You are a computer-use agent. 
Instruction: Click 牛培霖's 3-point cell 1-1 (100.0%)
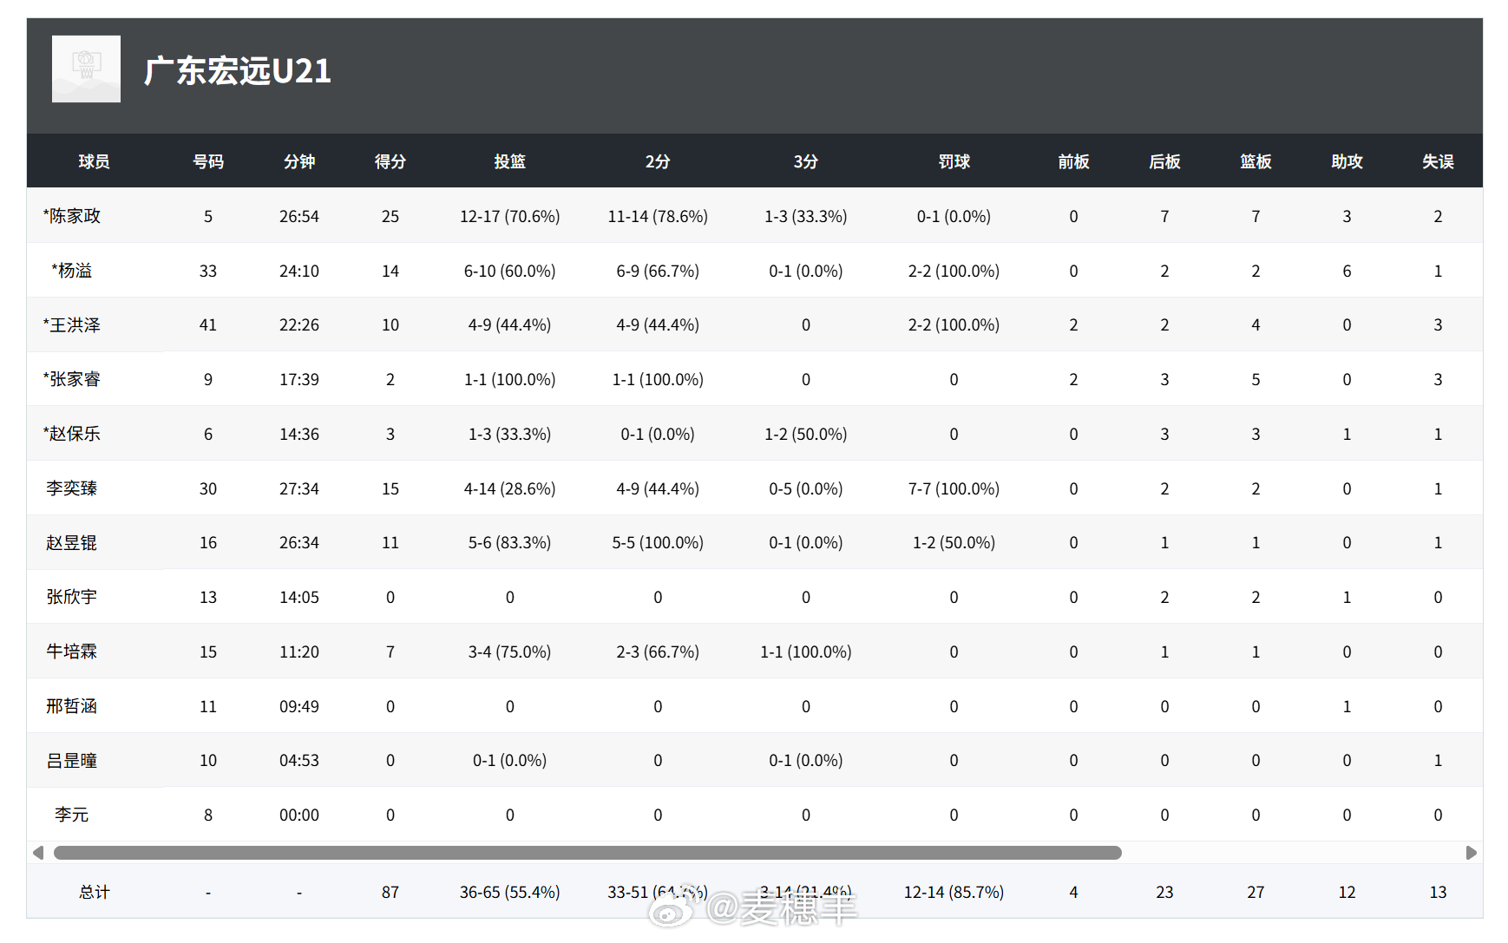point(806,652)
